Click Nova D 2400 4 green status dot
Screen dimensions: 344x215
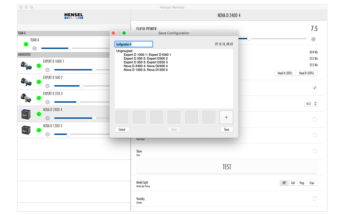pos(39,114)
